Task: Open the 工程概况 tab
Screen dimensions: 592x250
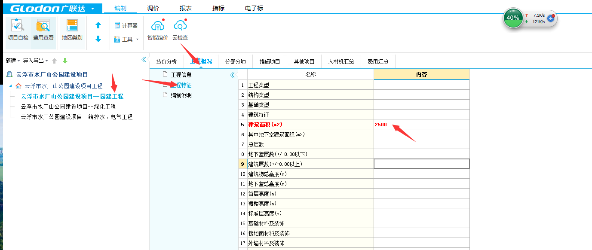Action: click(x=201, y=61)
